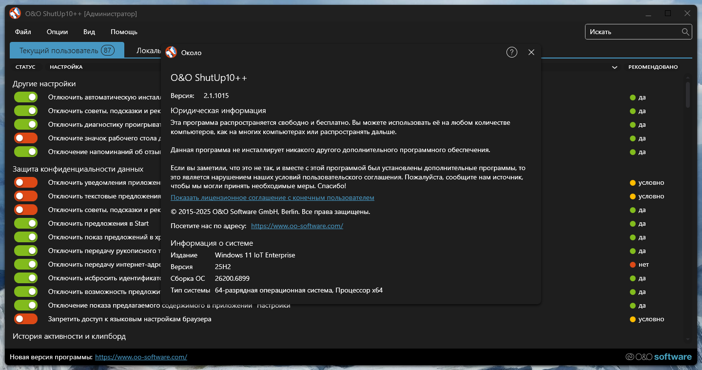This screenshot has height=370, width=702.
Task: Click the O&O ShutUp10++ logo in title bar
Action: tap(15, 14)
